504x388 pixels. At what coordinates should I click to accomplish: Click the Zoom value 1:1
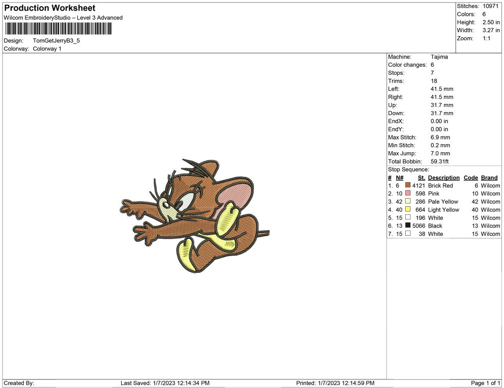point(486,38)
